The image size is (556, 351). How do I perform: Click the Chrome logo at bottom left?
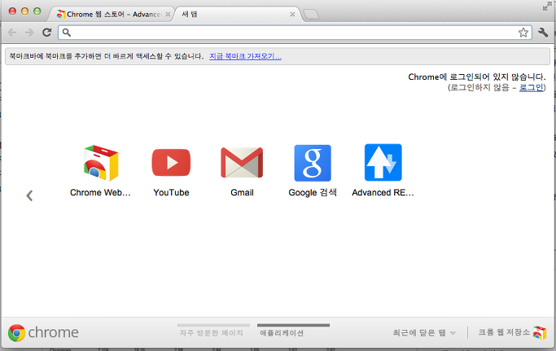[x=16, y=333]
